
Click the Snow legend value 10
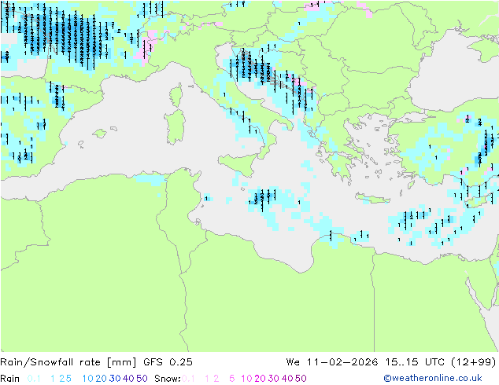(x=246, y=379)
